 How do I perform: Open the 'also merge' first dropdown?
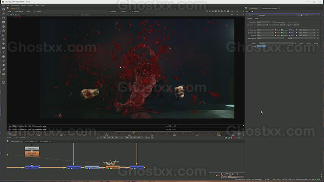(x=271, y=38)
